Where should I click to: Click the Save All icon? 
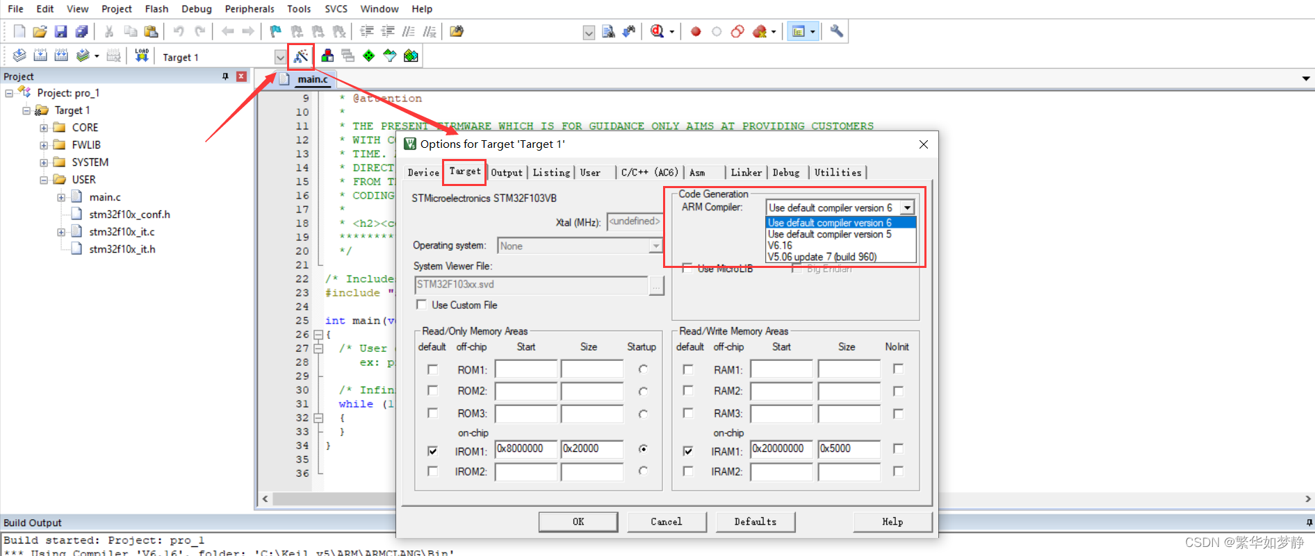81,31
